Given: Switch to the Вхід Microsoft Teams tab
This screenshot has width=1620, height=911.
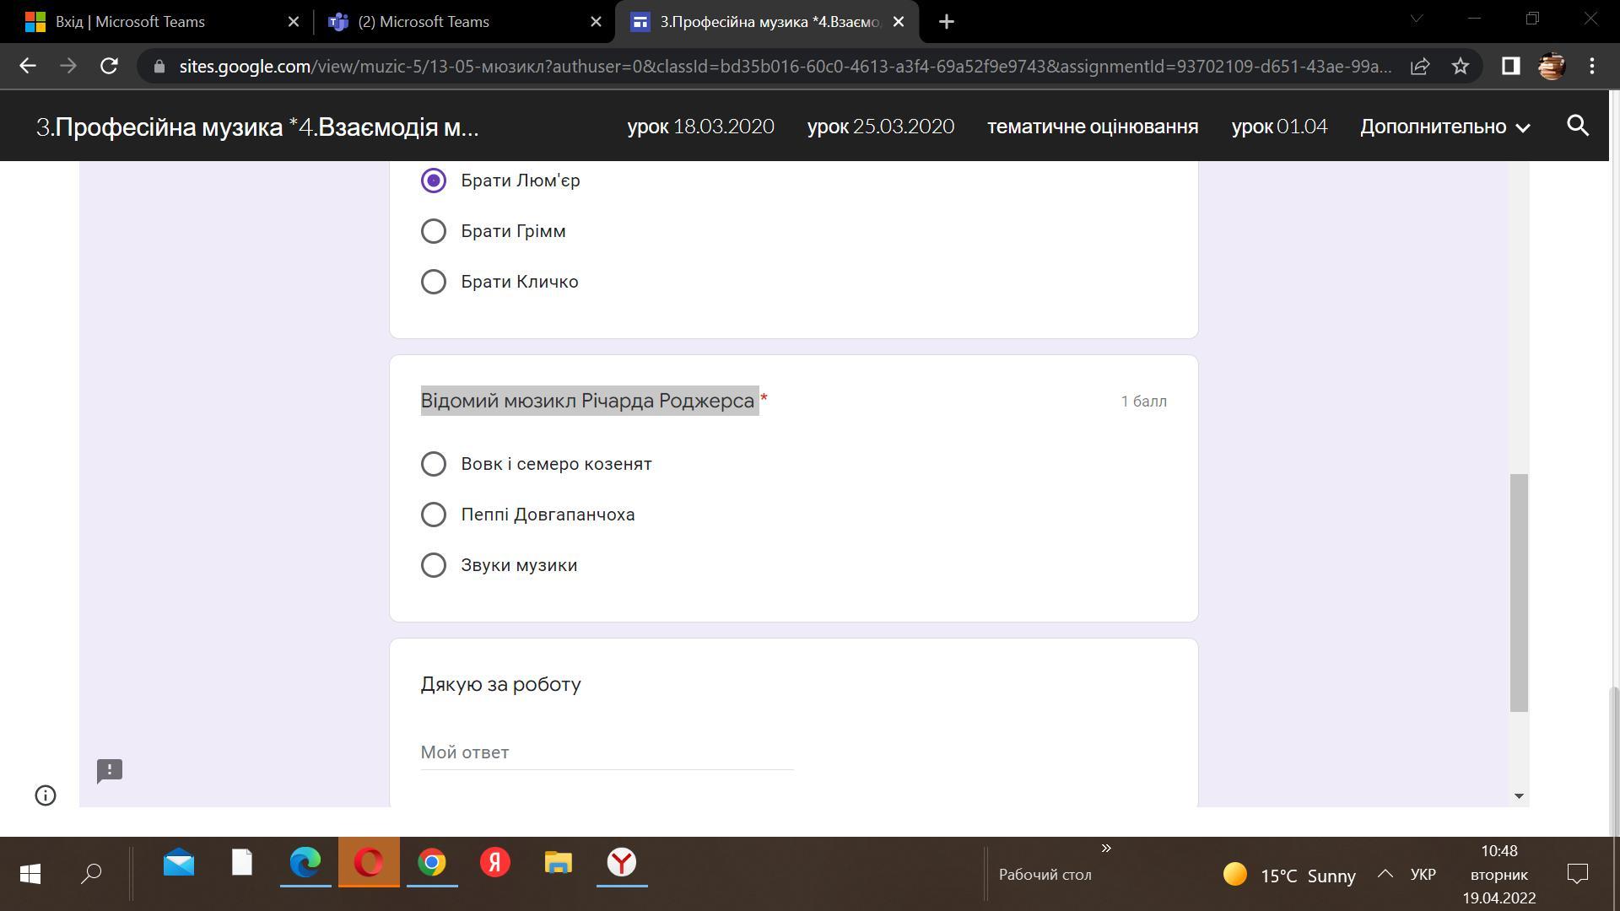Looking at the screenshot, I should [x=130, y=22].
